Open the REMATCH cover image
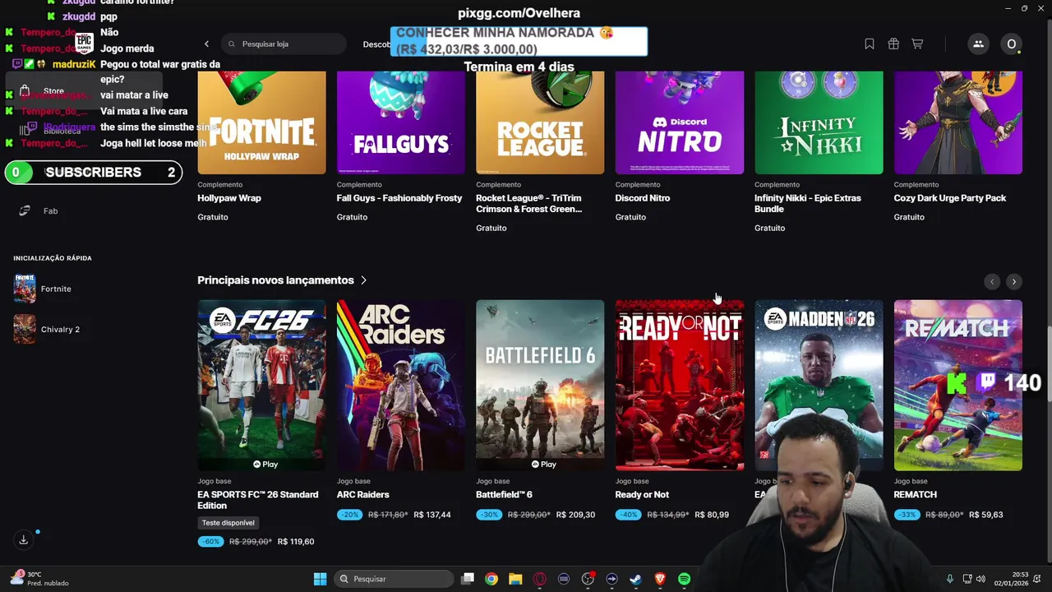Viewport: 1052px width, 592px height. [958, 385]
